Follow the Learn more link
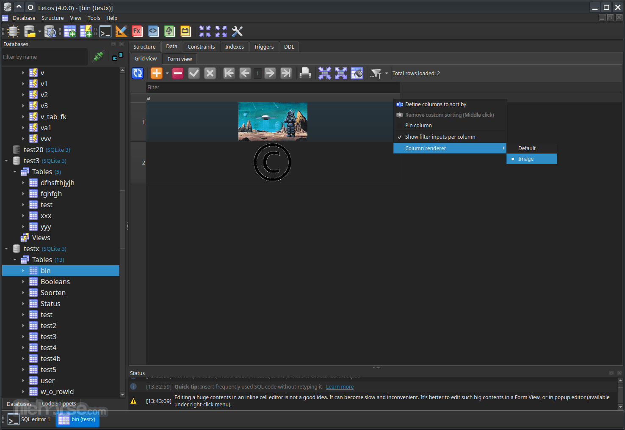Image resolution: width=625 pixels, height=430 pixels. [x=340, y=387]
